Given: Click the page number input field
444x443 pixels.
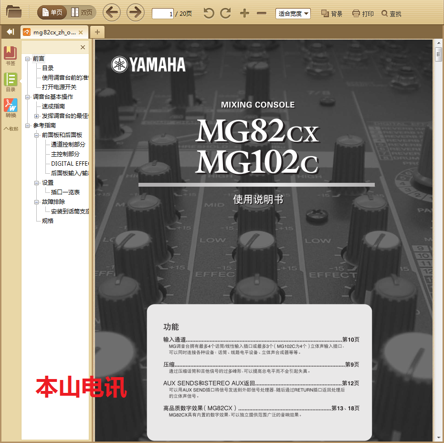Looking at the screenshot, I should [x=163, y=13].
